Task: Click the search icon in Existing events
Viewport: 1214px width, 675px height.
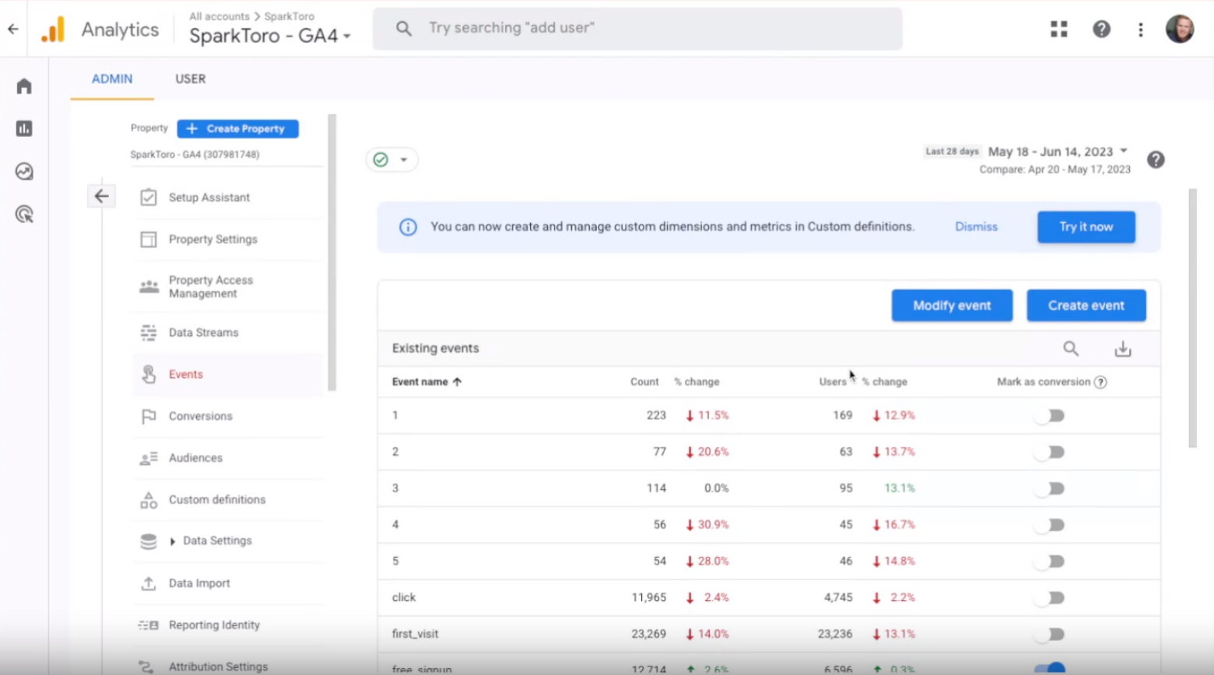Action: pyautogui.click(x=1071, y=348)
